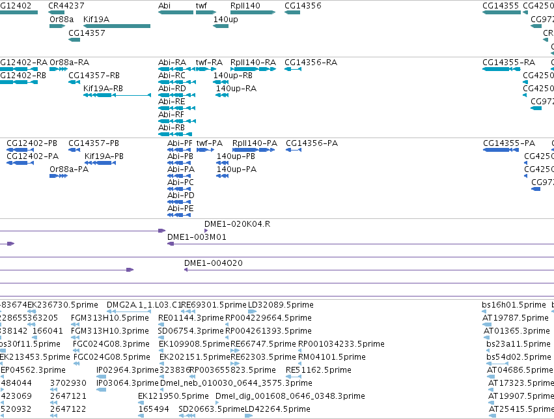Select protein Abi-PE
Screen dimensions: 554x419
click(x=180, y=209)
